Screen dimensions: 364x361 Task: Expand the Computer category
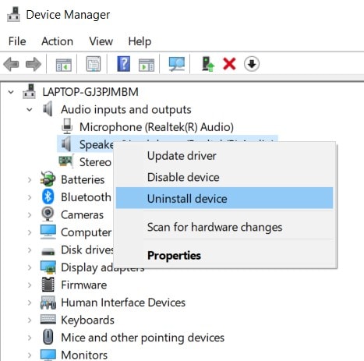[30, 232]
